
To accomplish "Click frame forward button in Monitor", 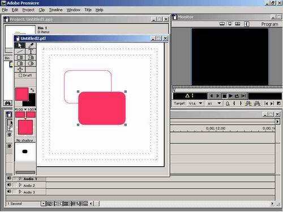I will tap(218, 96).
